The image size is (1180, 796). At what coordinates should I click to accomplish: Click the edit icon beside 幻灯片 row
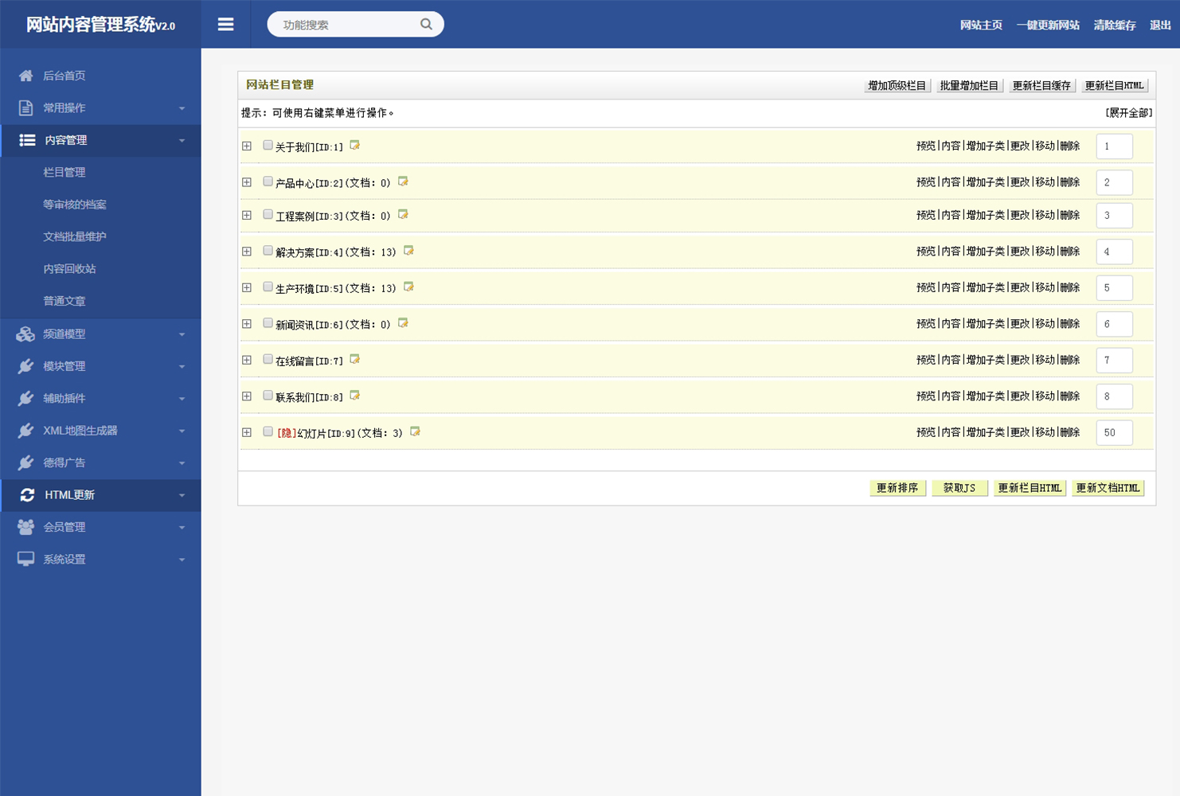[415, 431]
